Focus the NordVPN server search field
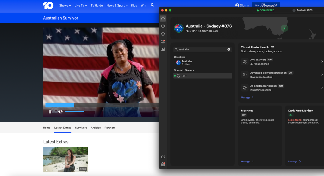The height and width of the screenshot is (176, 324). click(x=202, y=49)
